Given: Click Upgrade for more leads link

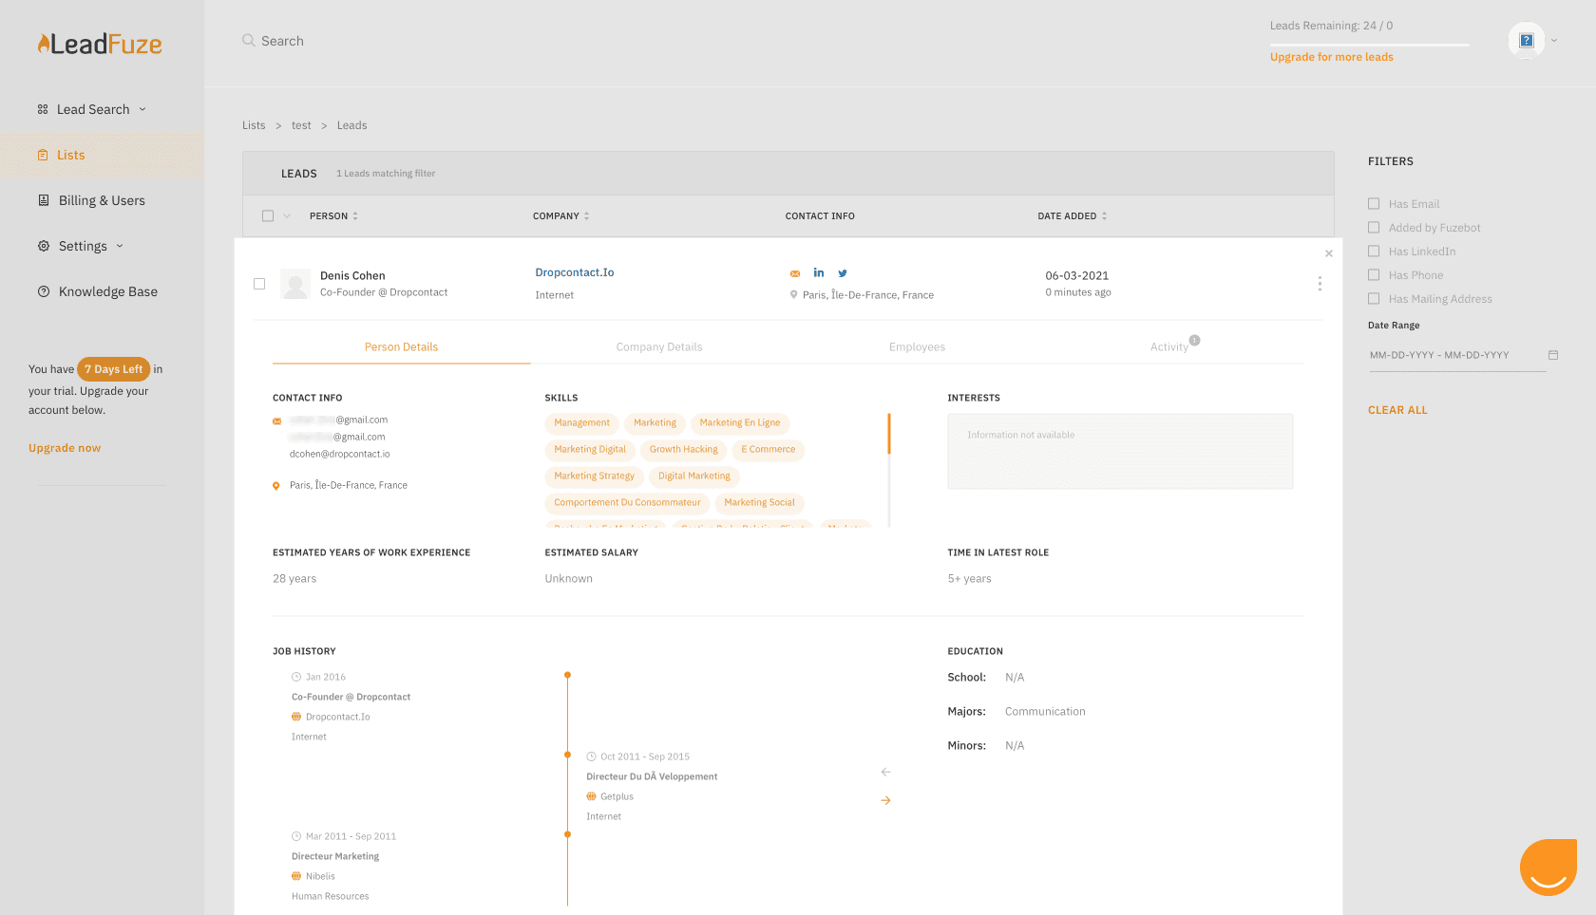Looking at the screenshot, I should click(x=1332, y=57).
